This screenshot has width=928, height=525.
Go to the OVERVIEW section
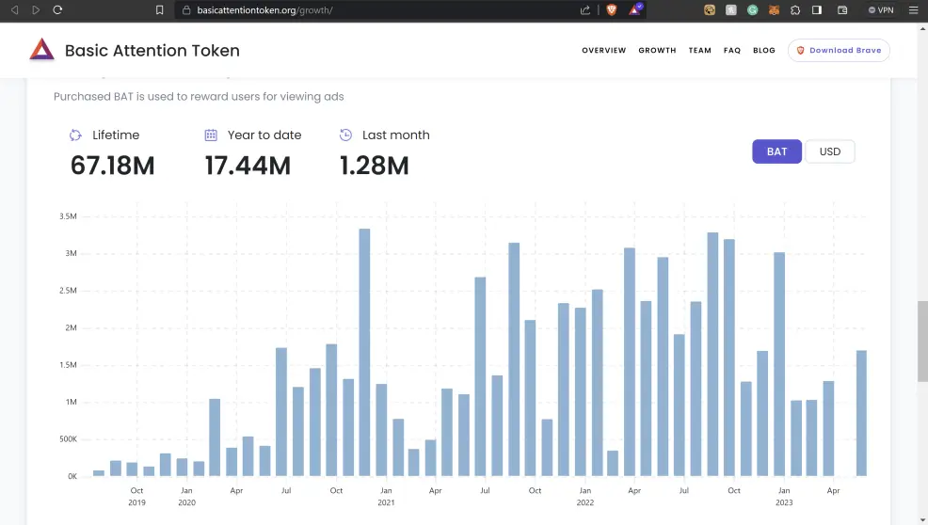coord(603,50)
